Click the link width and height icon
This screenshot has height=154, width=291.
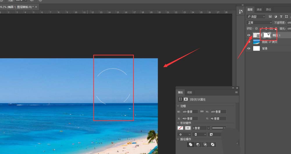point(202,111)
